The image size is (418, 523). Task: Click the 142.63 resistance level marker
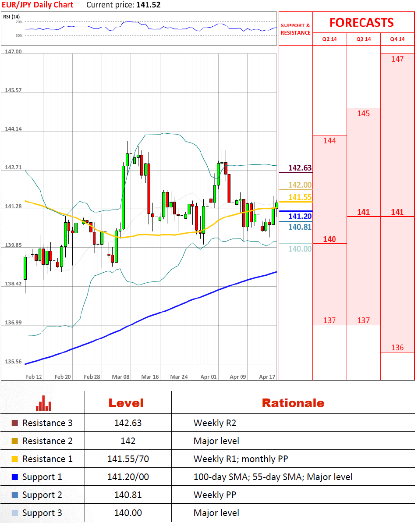click(x=300, y=168)
